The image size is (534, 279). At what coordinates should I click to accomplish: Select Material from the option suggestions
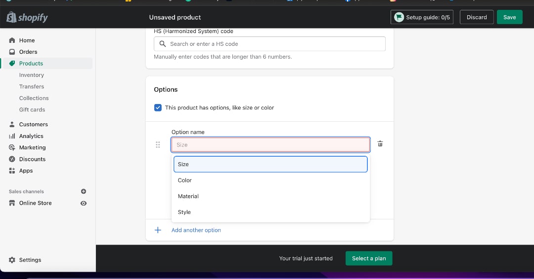point(270,196)
